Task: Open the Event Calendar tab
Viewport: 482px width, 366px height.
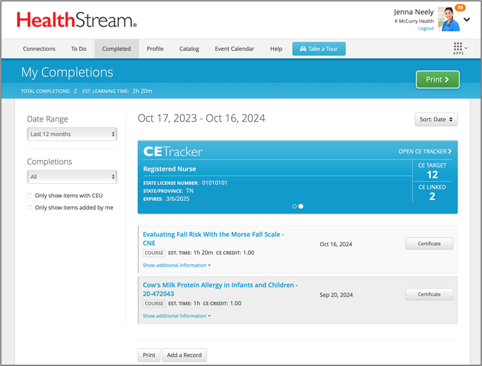Action: pos(234,48)
